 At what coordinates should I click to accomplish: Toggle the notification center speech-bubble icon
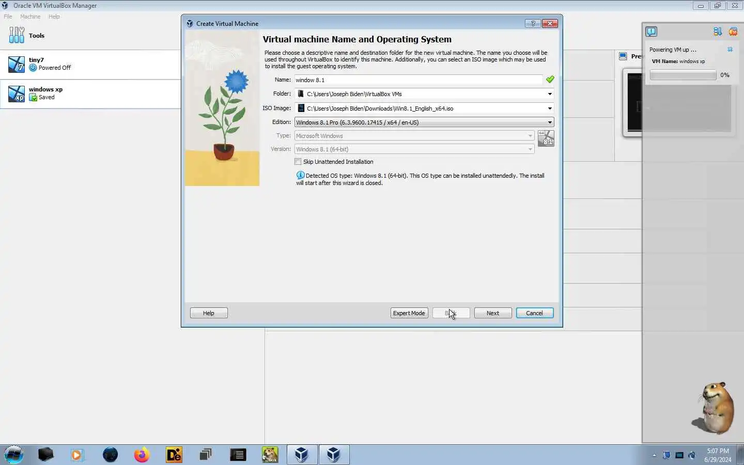click(652, 32)
